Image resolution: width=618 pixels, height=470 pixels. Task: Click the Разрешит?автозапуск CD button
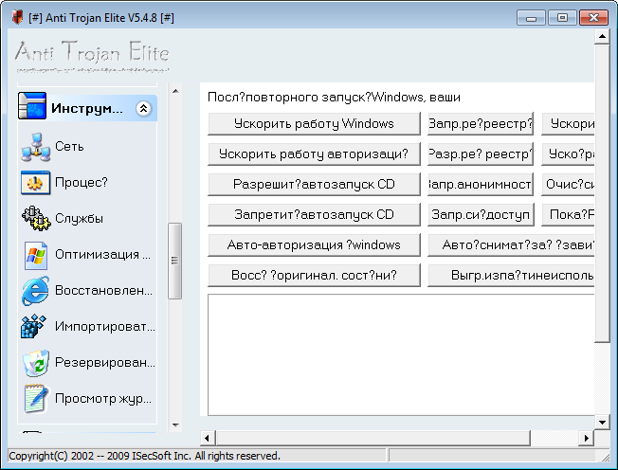314,185
